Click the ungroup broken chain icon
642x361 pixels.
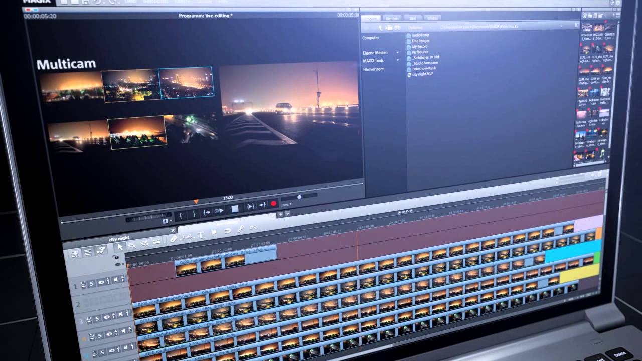click(253, 227)
